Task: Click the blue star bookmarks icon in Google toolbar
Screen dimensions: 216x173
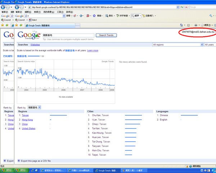Action: coord(94,16)
